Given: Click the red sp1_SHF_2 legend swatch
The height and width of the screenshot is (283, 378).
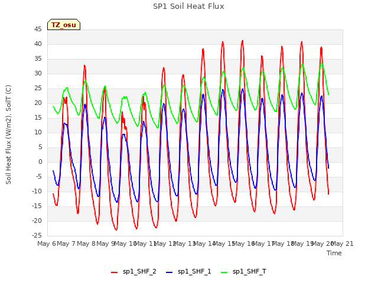Looking at the screenshot, I should (114, 272).
